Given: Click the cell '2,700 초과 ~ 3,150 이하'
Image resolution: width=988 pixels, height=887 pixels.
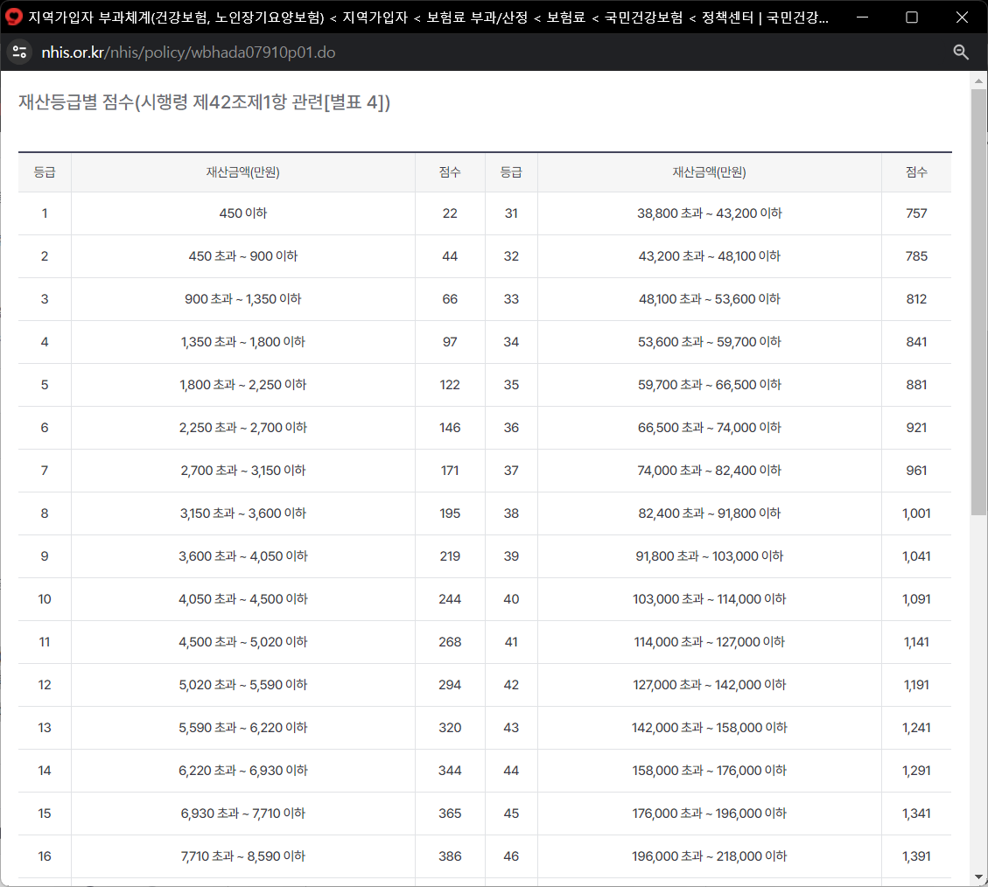Looking at the screenshot, I should [243, 471].
